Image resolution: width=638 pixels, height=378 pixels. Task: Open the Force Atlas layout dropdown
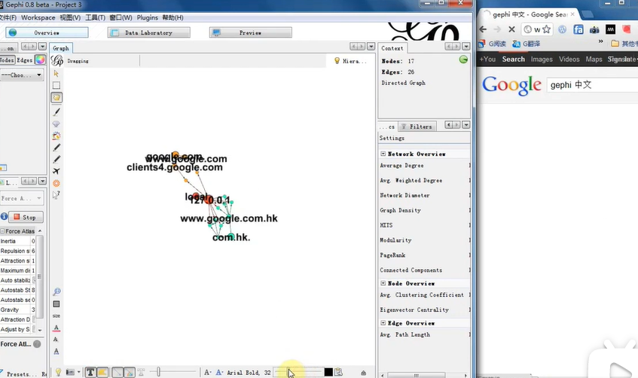point(22,198)
